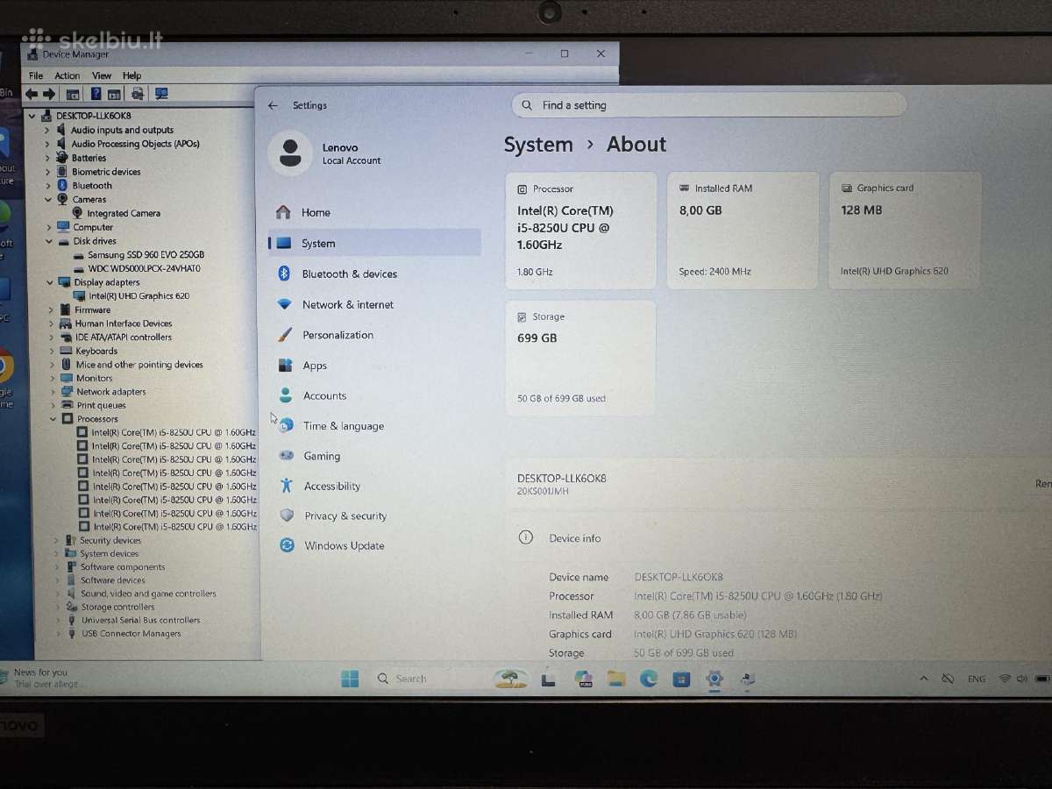Collapse Disk drives node
This screenshot has width=1052, height=789.
pos(49,241)
